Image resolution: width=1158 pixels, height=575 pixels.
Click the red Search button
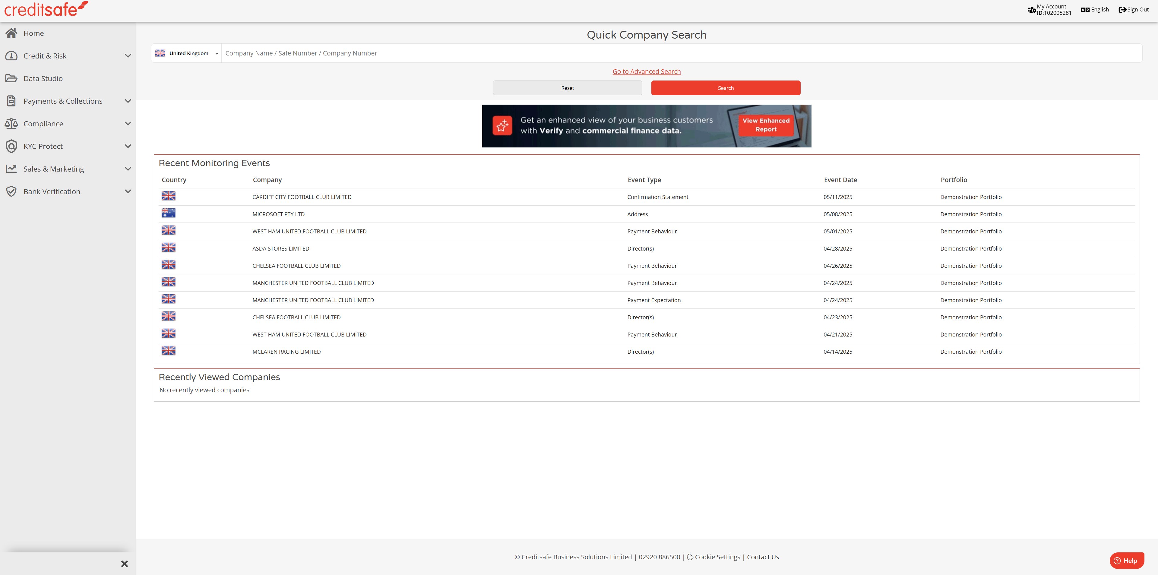[x=726, y=88]
